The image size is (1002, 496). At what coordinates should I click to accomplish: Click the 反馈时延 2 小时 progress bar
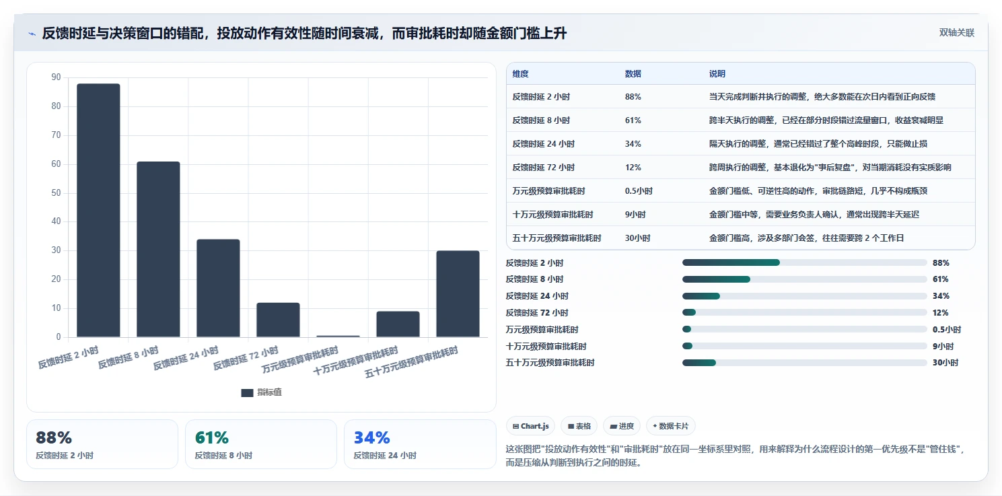pyautogui.click(x=805, y=262)
